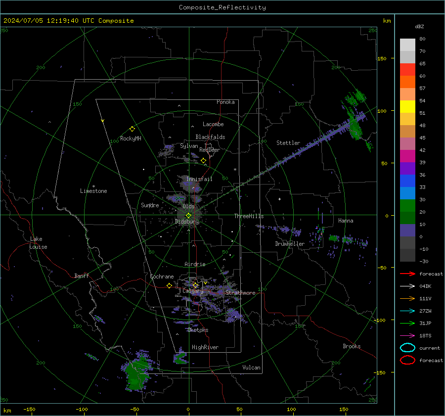Screen dimensions: 445x416
Task: Click the yellow diamond marker under Cochrane
Action: [x=169, y=286]
